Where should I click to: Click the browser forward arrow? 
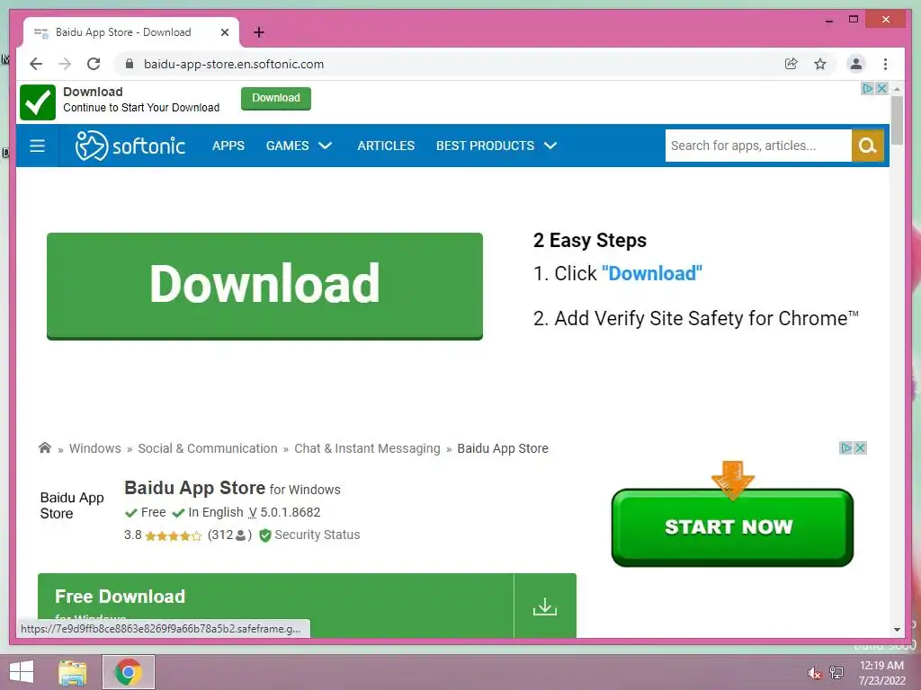tap(65, 64)
